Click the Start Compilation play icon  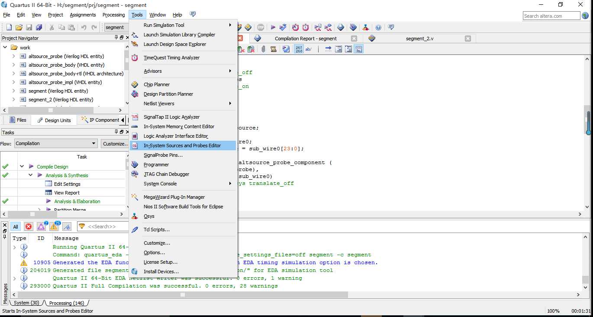coord(273,27)
